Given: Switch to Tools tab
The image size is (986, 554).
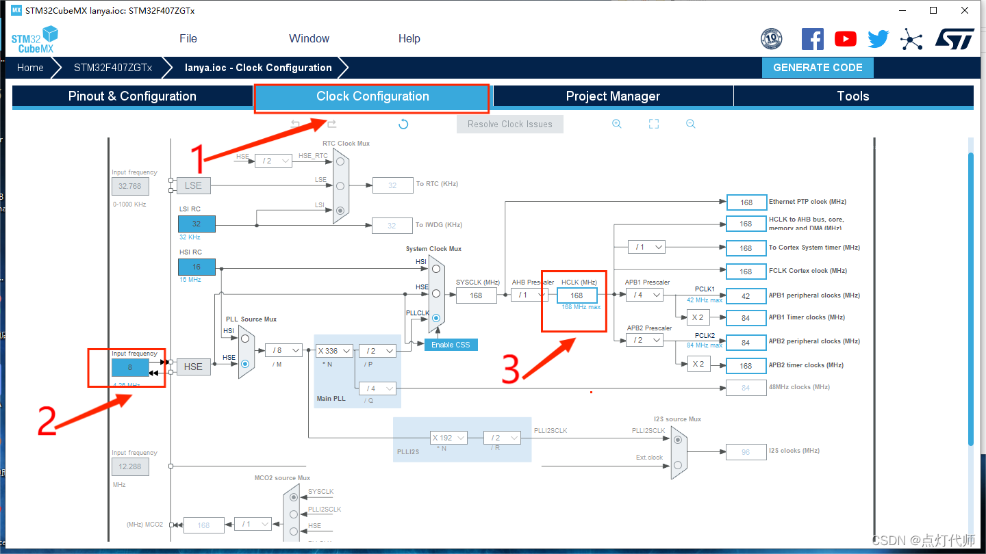Looking at the screenshot, I should click(853, 96).
